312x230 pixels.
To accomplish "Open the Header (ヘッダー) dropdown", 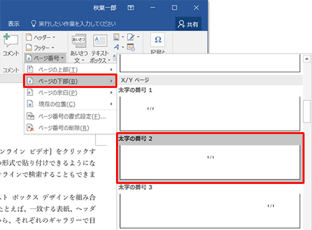I will coord(41,37).
